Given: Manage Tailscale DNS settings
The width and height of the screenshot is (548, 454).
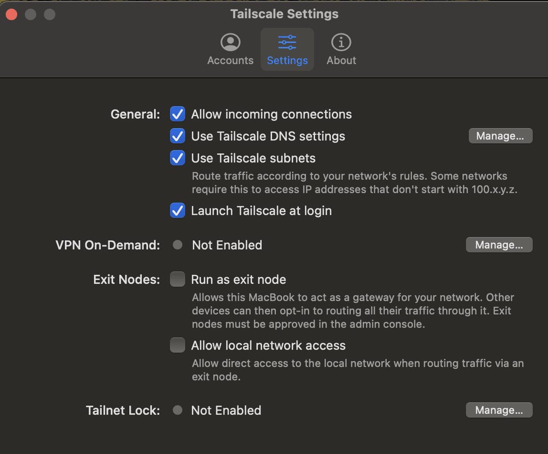Looking at the screenshot, I should click(500, 136).
